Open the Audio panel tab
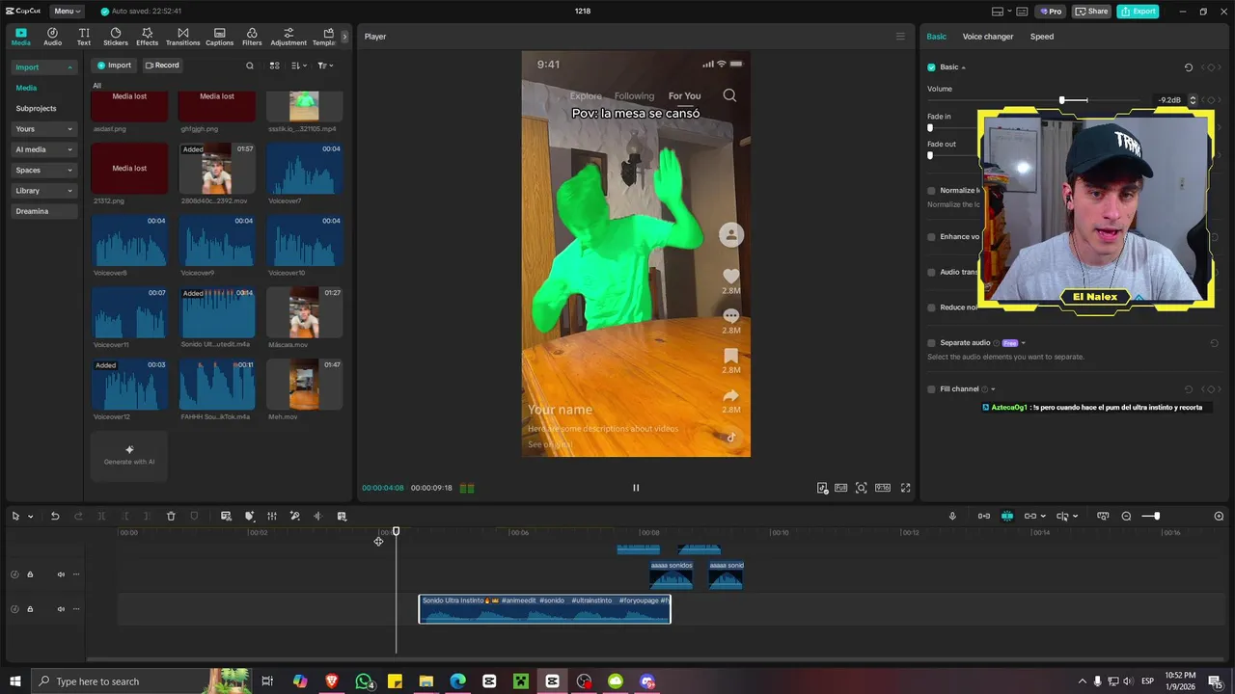The image size is (1235, 694). coord(52,37)
